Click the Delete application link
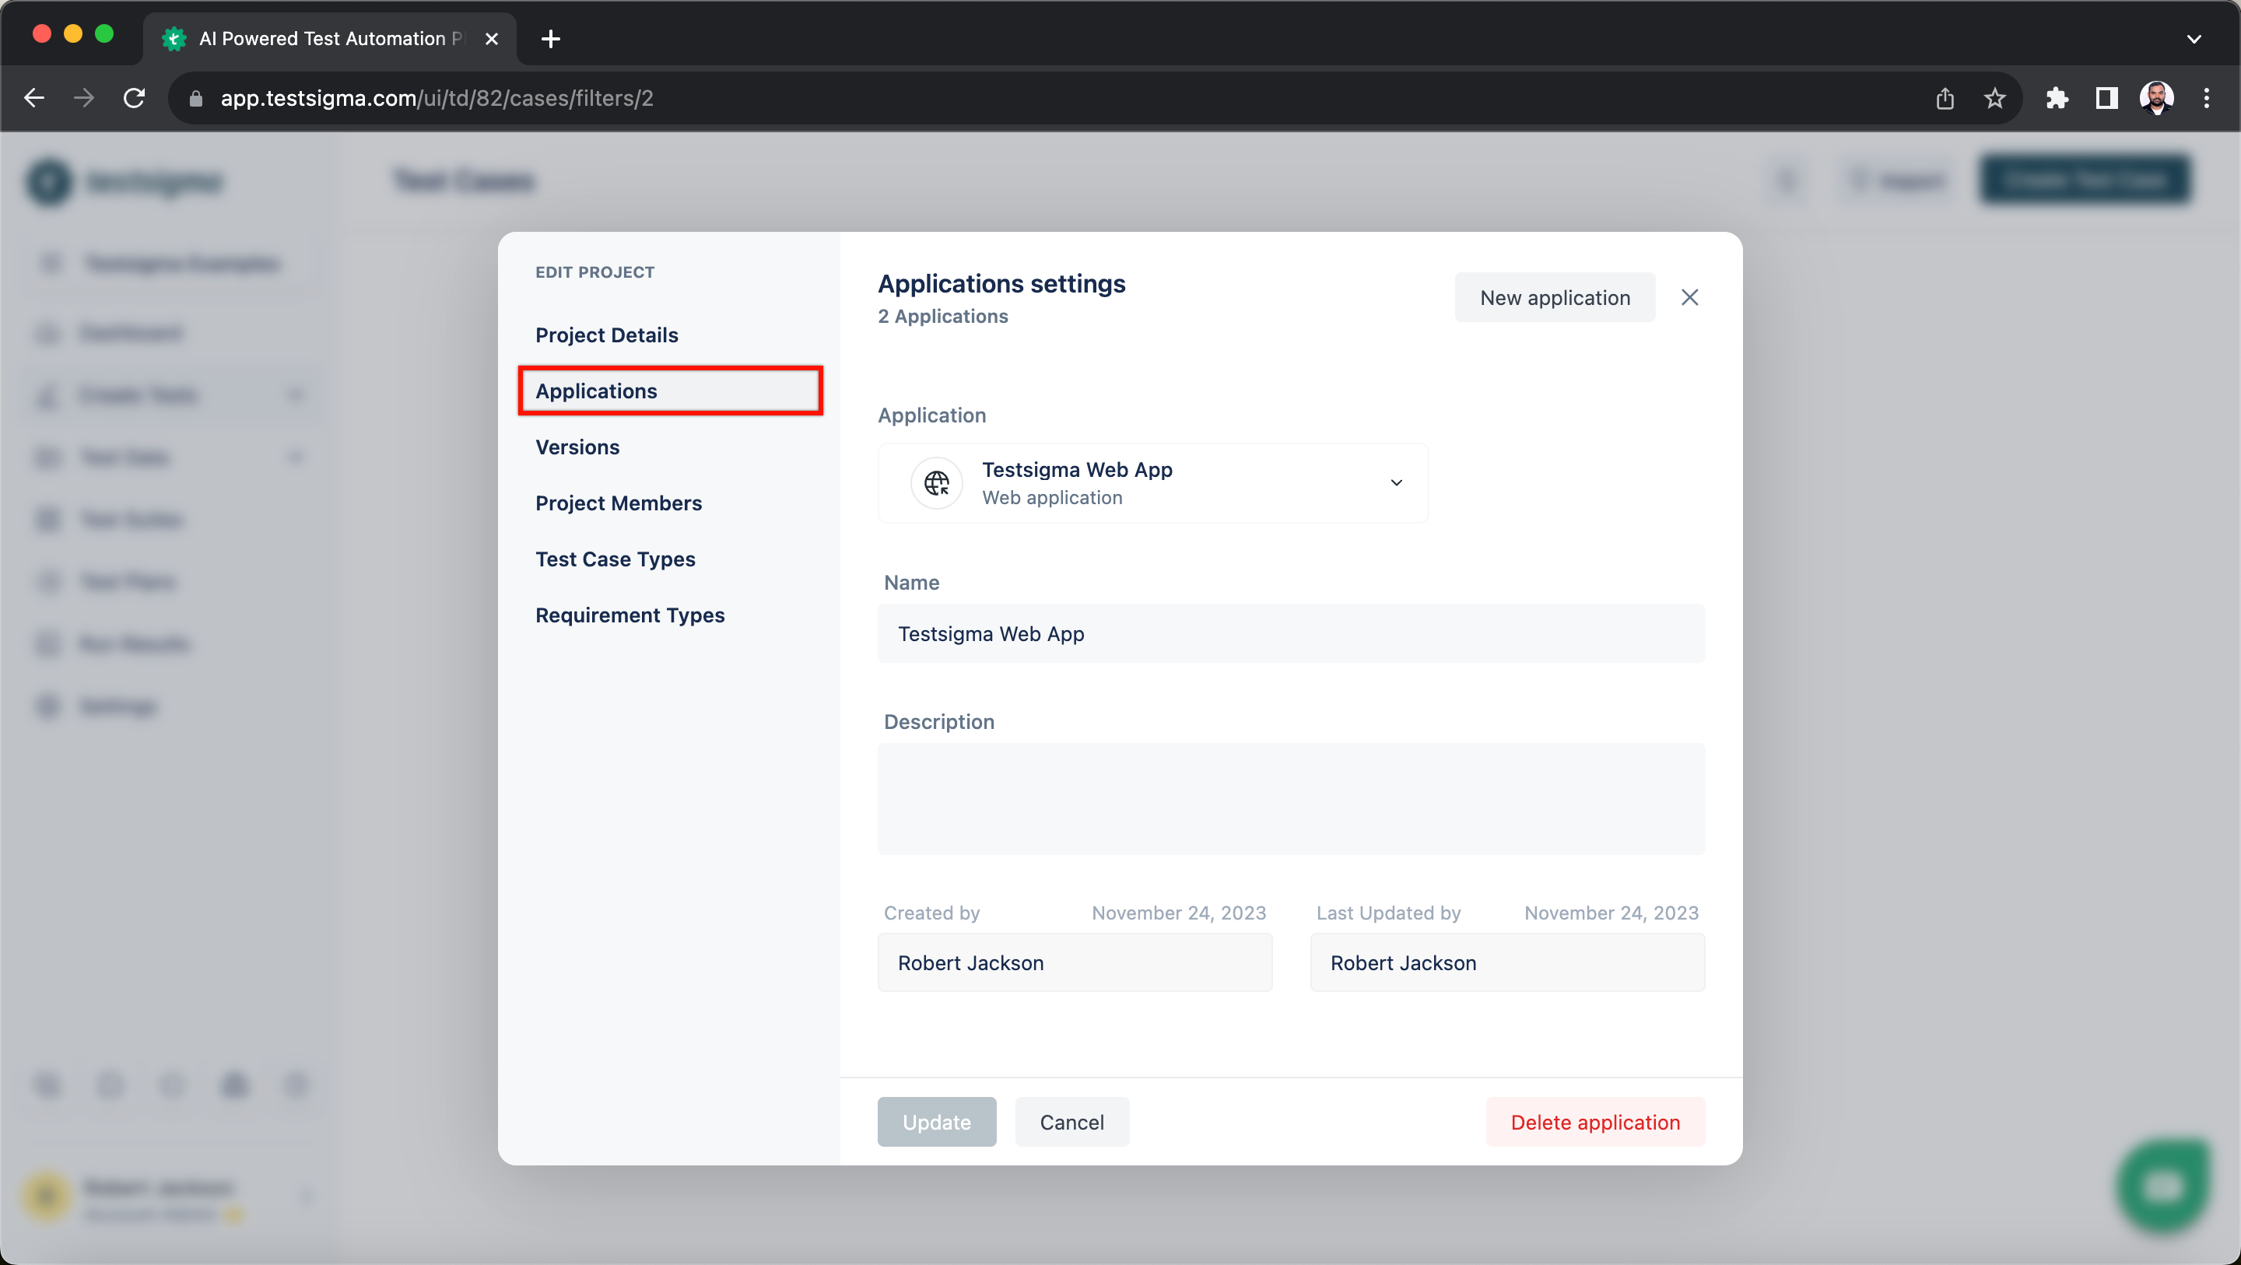This screenshot has height=1265, width=2241. 1594,1122
